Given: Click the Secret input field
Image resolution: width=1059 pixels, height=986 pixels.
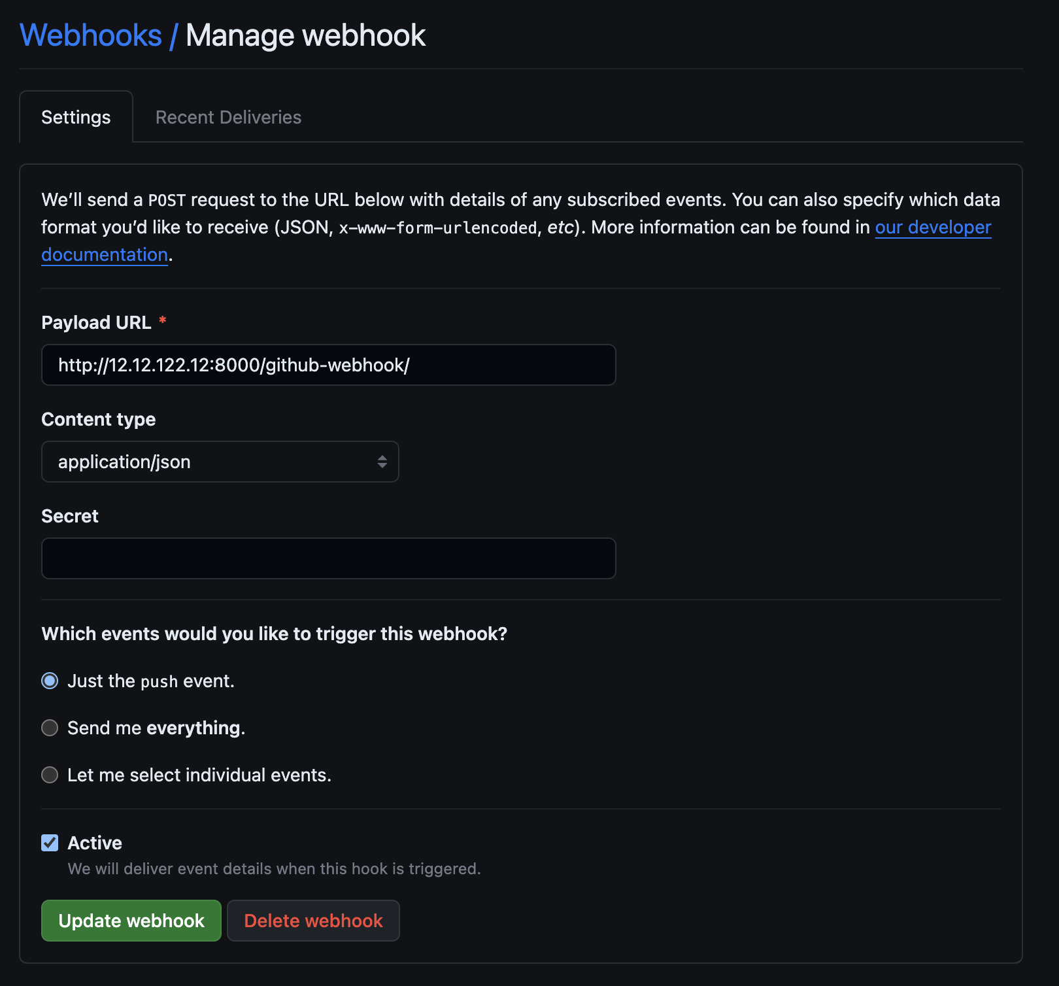Looking at the screenshot, I should (329, 558).
